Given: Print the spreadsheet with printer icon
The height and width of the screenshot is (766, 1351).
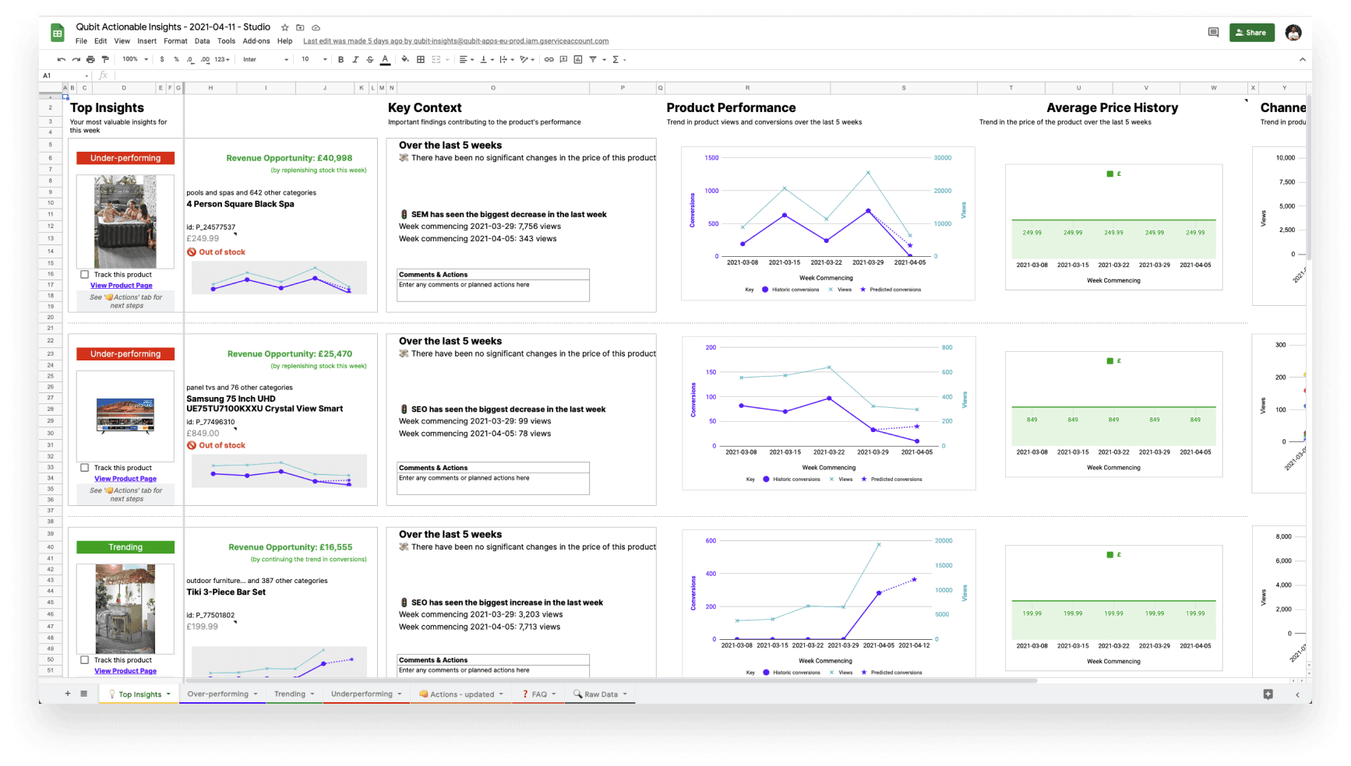Looking at the screenshot, I should tap(90, 59).
